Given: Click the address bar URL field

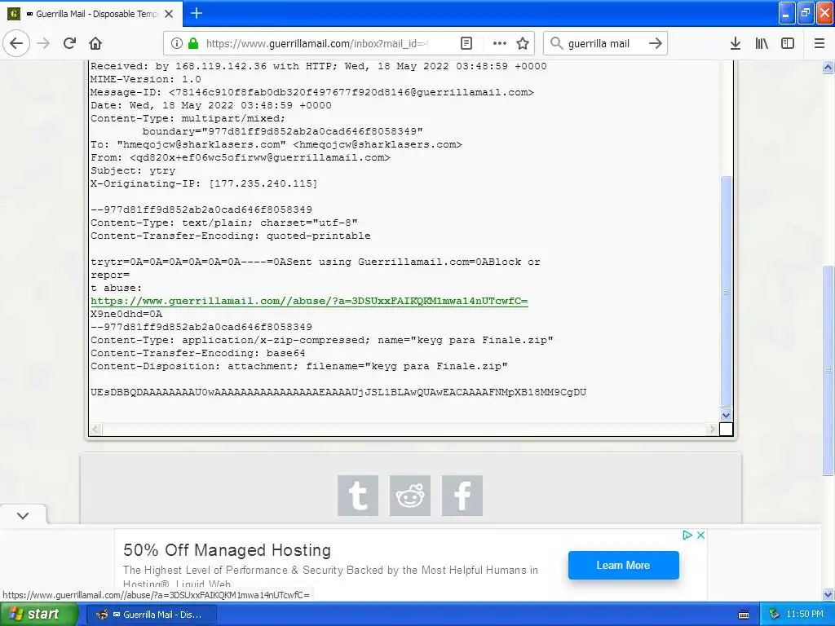Looking at the screenshot, I should pyautogui.click(x=317, y=44).
